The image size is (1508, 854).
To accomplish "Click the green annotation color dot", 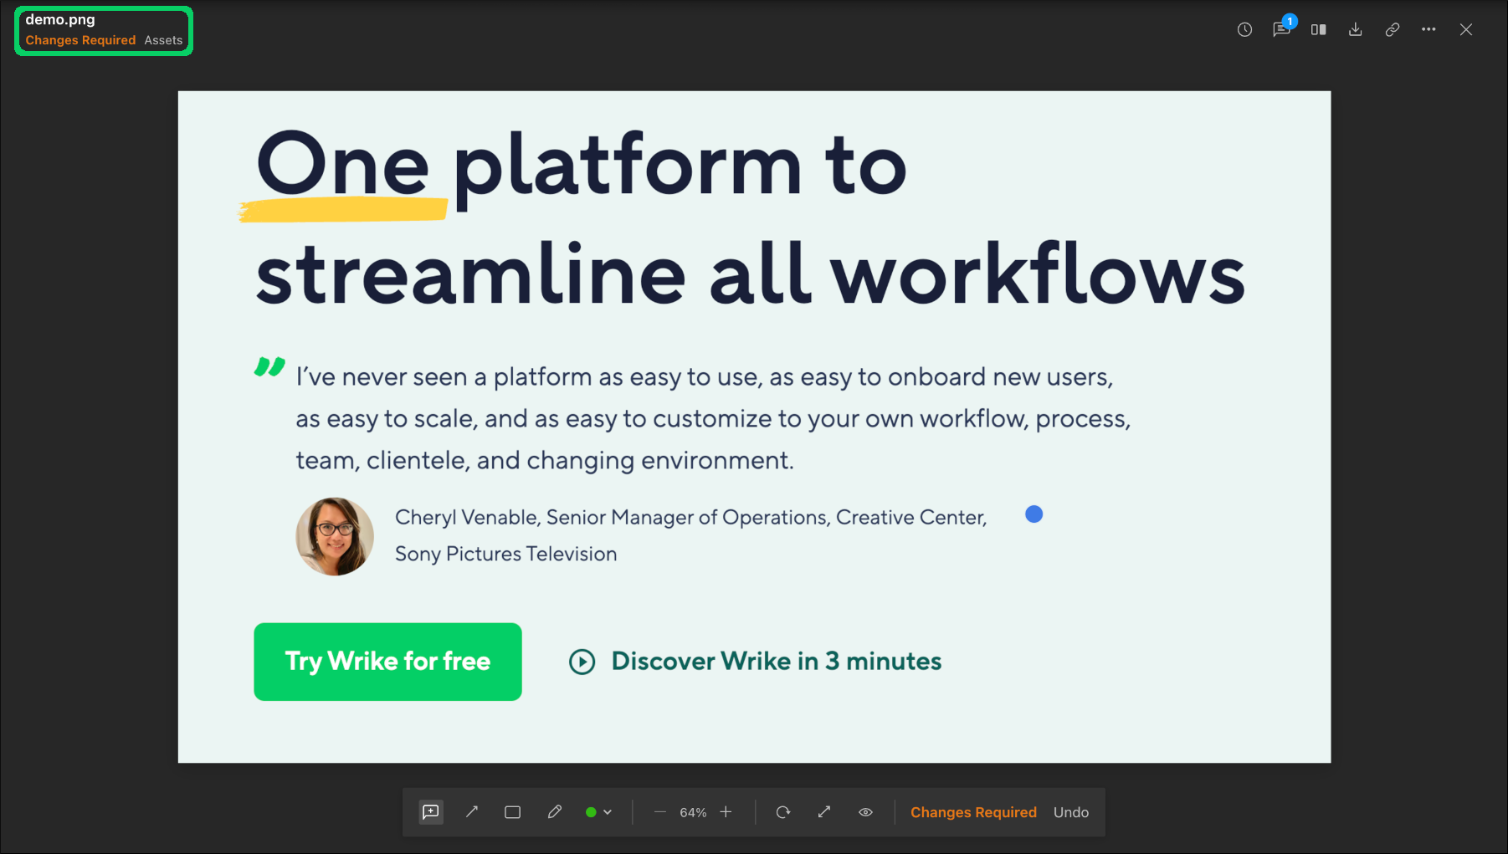I will pyautogui.click(x=591, y=812).
